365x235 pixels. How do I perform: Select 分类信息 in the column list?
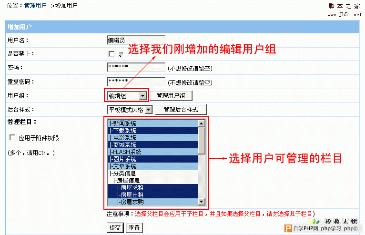point(152,174)
